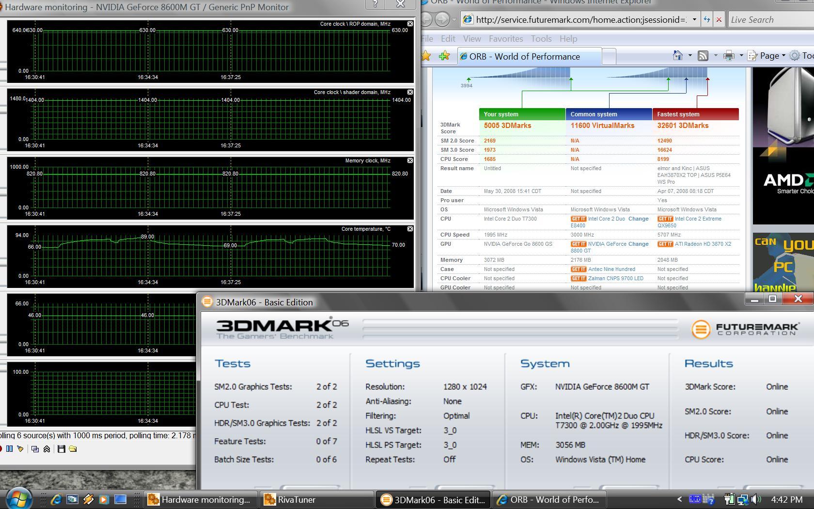This screenshot has height=509, width=814.
Task: Open the Help menu in Internet Explorer
Action: 568,39
